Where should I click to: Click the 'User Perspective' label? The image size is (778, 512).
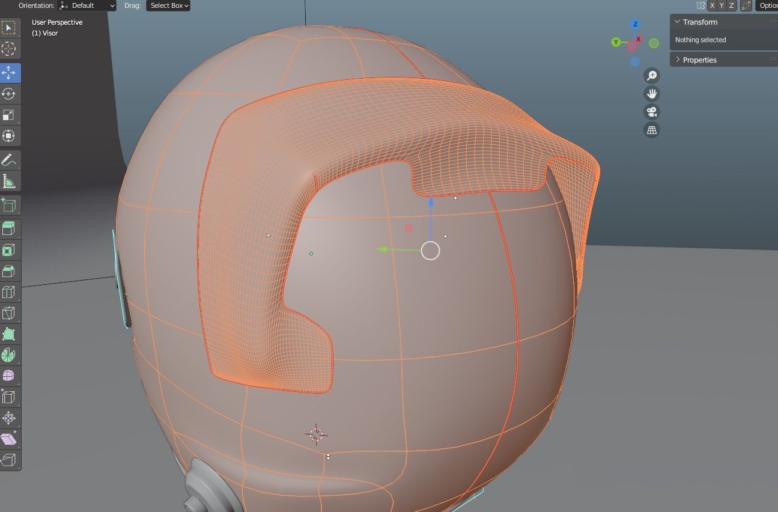coord(57,22)
